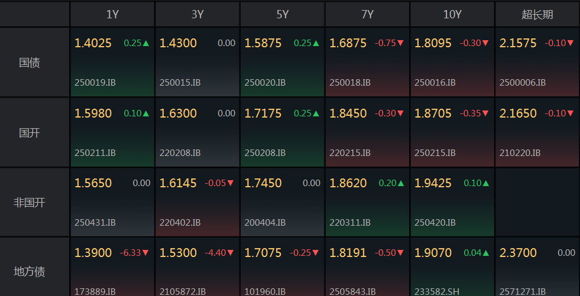Click the 非国开 7Y yield 1.8620
The height and width of the screenshot is (296, 580).
[x=348, y=183]
